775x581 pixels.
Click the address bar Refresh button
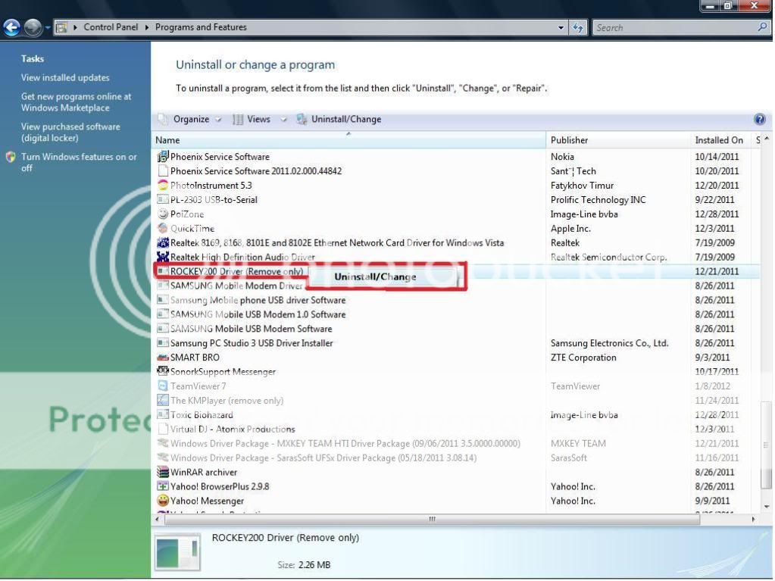click(x=577, y=28)
